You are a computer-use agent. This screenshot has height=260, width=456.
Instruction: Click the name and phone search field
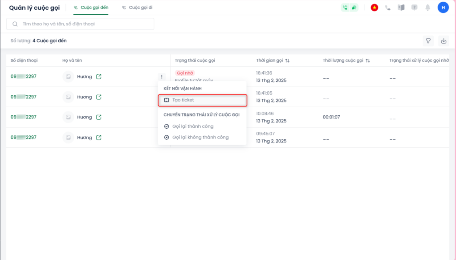click(x=80, y=24)
